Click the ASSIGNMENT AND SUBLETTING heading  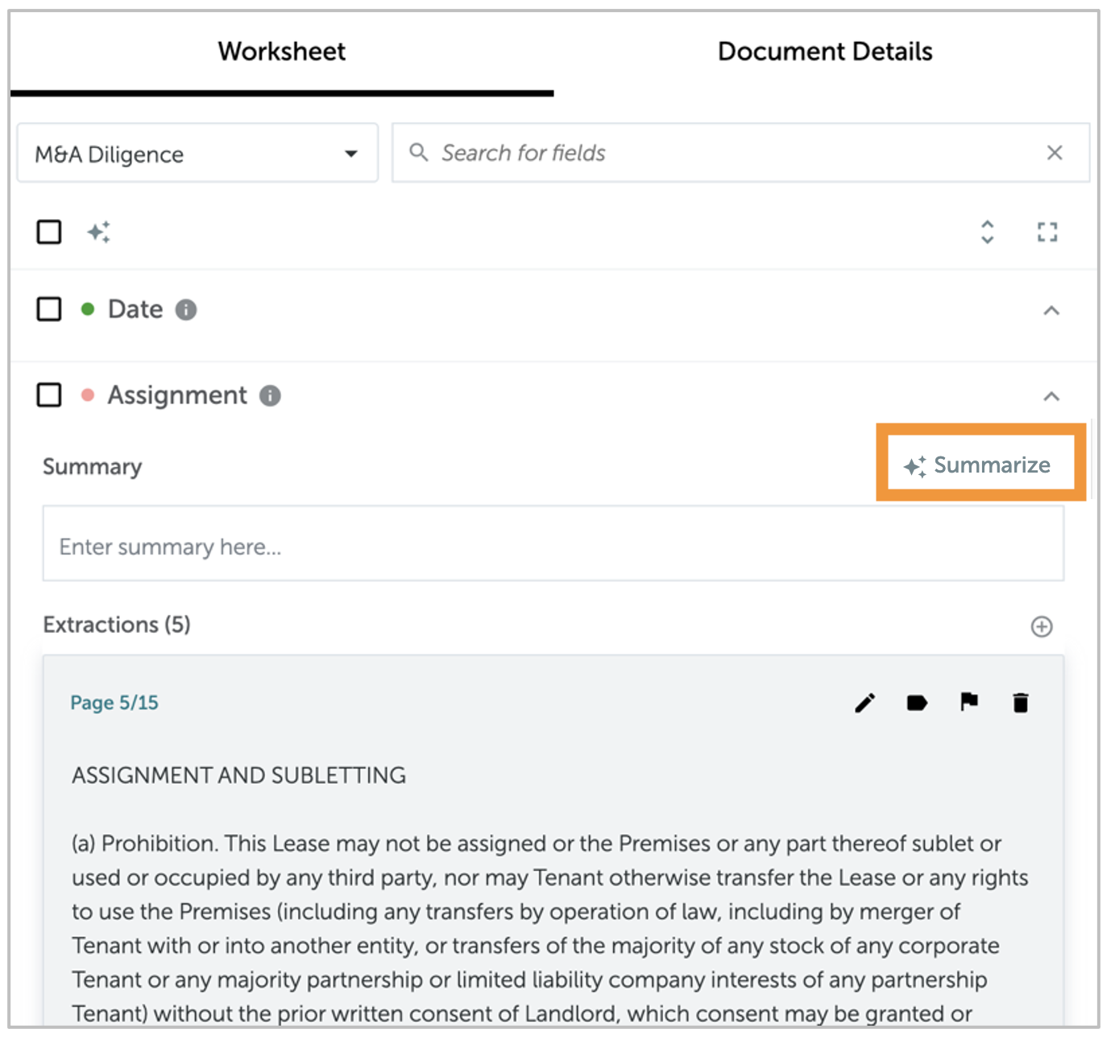click(239, 775)
